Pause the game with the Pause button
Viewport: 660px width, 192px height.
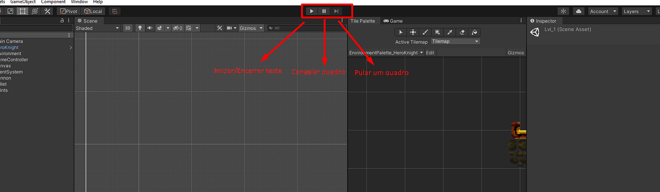pyautogui.click(x=324, y=11)
